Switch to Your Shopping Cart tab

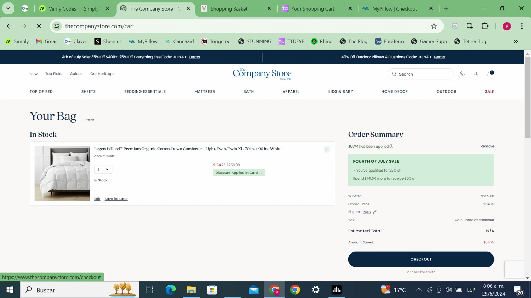point(317,8)
